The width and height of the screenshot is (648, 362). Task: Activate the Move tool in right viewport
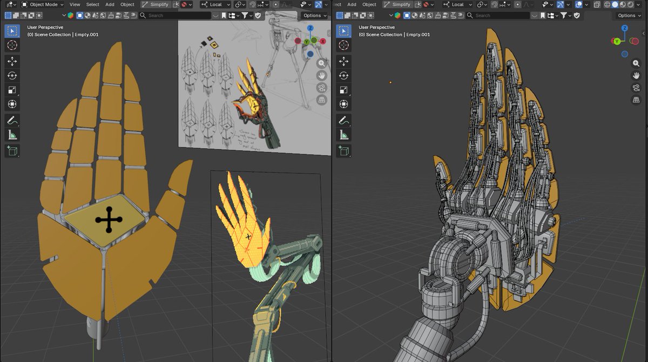pyautogui.click(x=343, y=61)
